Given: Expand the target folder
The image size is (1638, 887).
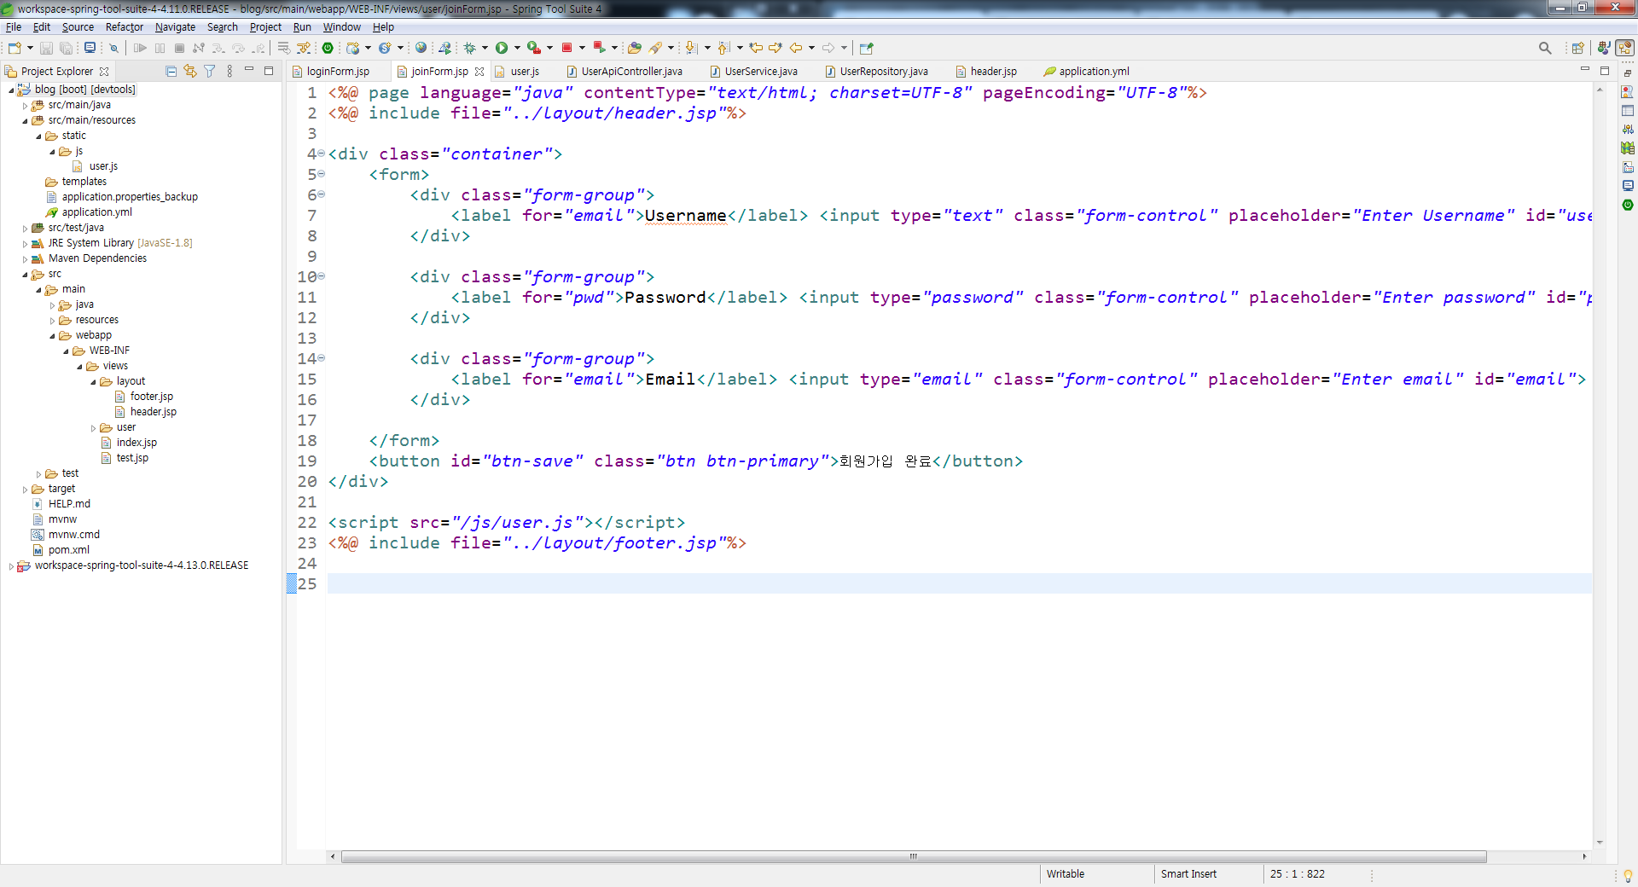Looking at the screenshot, I should [25, 489].
